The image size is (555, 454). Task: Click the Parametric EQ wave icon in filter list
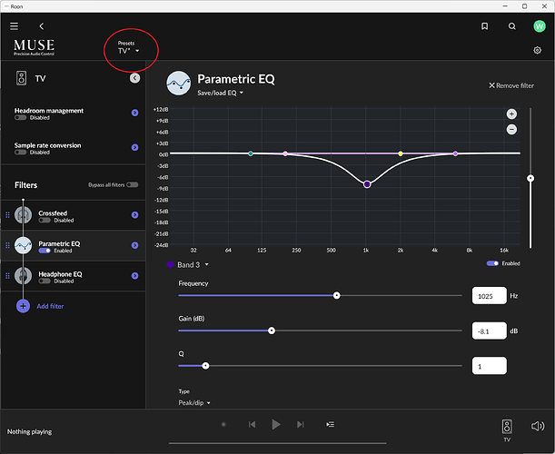pyautogui.click(x=23, y=245)
